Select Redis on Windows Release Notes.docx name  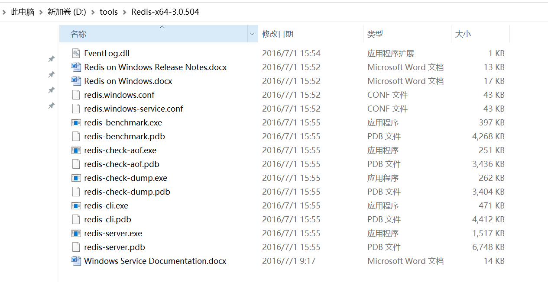click(x=155, y=67)
